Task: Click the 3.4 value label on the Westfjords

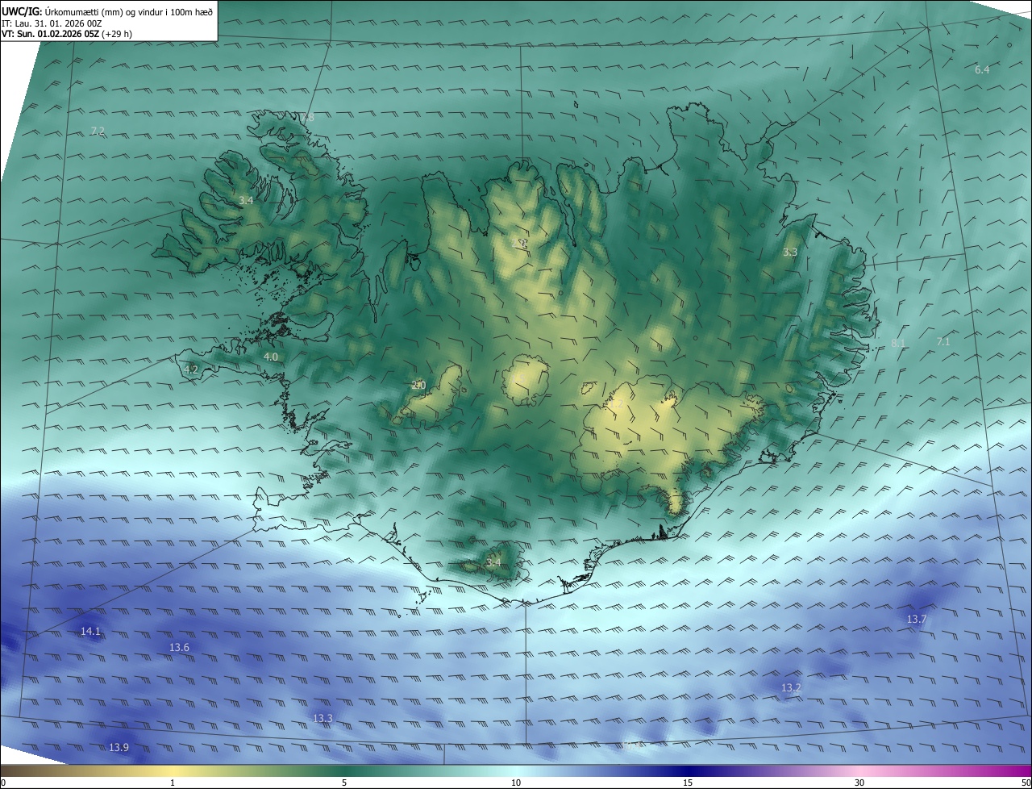Action: coord(246,199)
